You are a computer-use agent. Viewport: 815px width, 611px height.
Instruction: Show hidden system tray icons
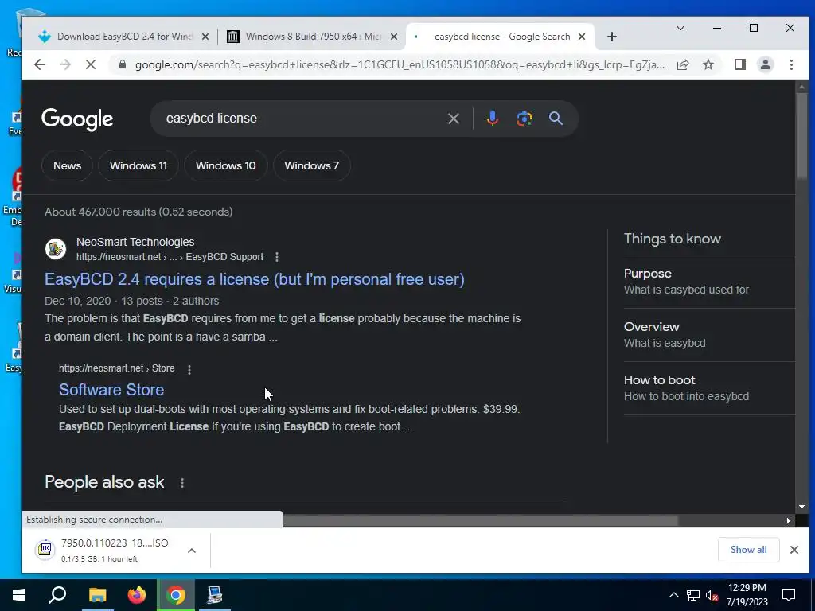[673, 595]
